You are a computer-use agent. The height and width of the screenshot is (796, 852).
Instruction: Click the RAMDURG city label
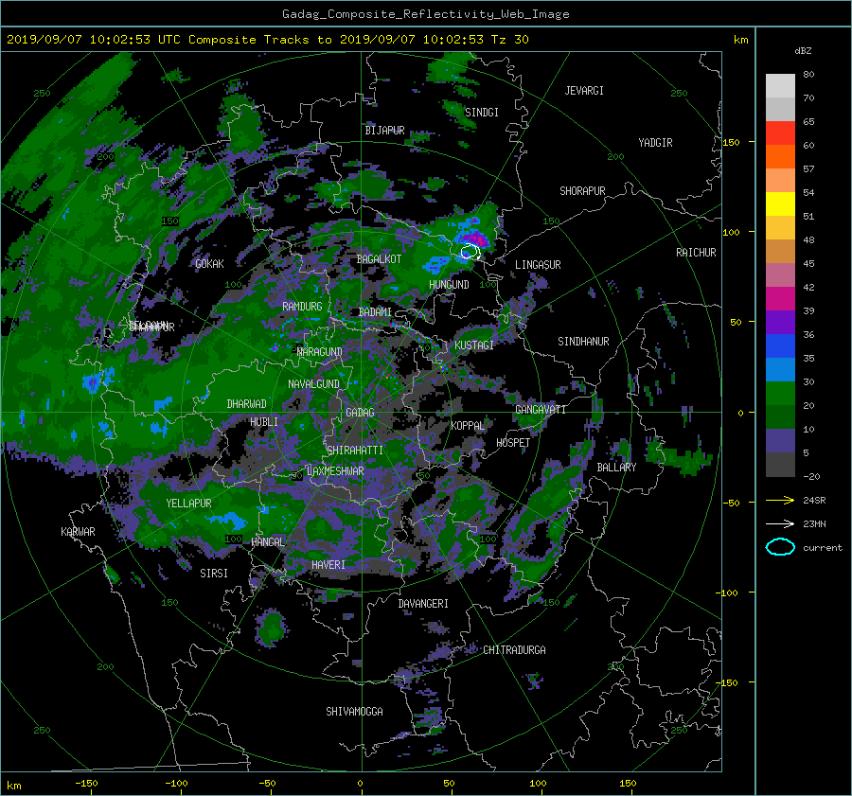[x=302, y=307]
